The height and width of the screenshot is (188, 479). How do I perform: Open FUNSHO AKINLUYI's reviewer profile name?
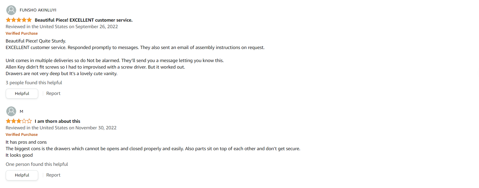pos(38,10)
